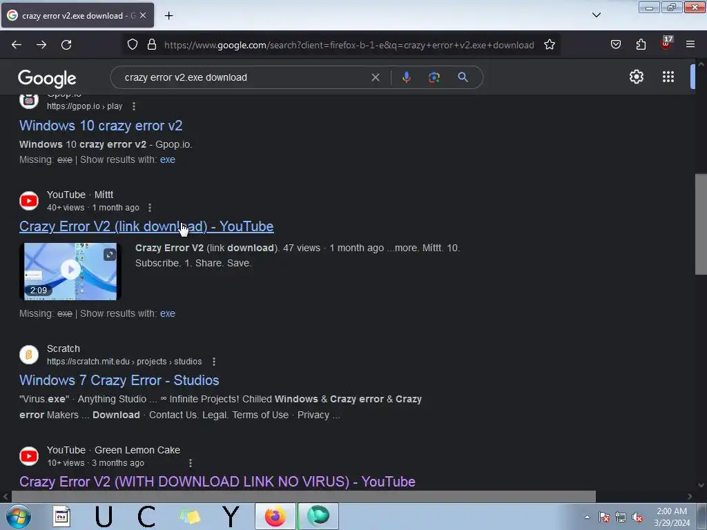Show the list of all tabs
Image resolution: width=707 pixels, height=530 pixels.
coord(596,15)
